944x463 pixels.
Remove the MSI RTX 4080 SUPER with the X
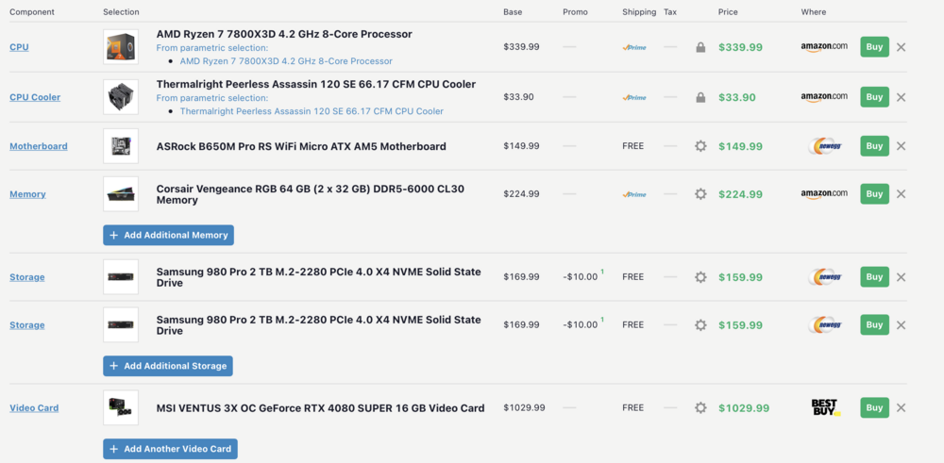[x=901, y=408]
